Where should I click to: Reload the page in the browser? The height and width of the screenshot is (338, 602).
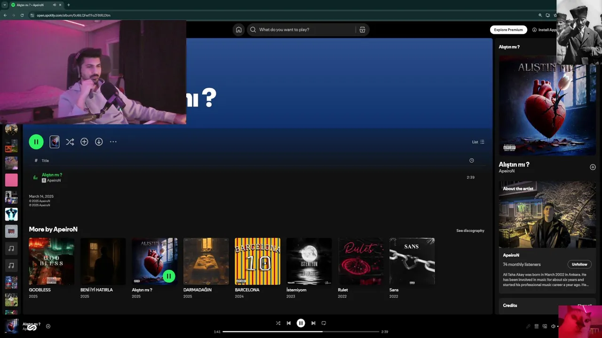[x=22, y=15]
